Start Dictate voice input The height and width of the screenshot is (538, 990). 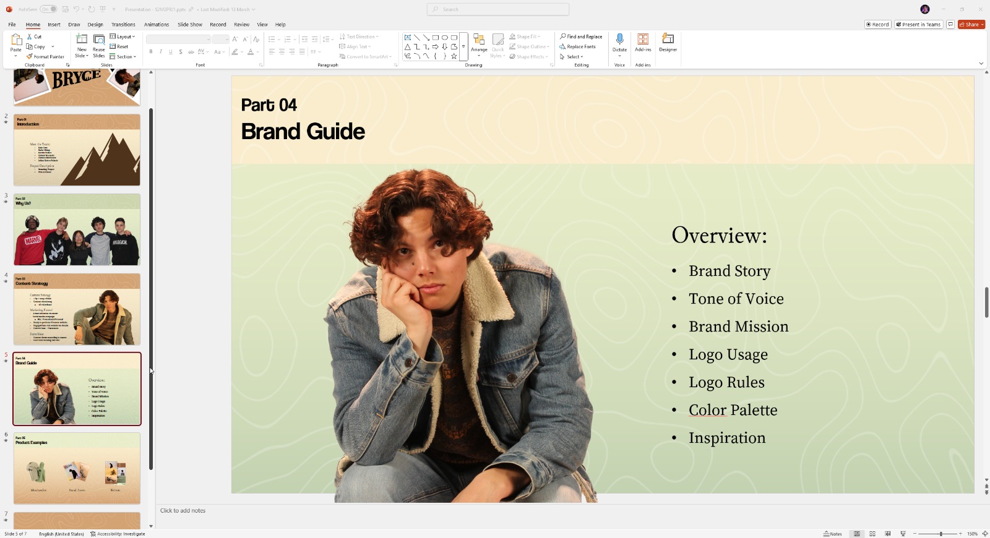click(619, 42)
